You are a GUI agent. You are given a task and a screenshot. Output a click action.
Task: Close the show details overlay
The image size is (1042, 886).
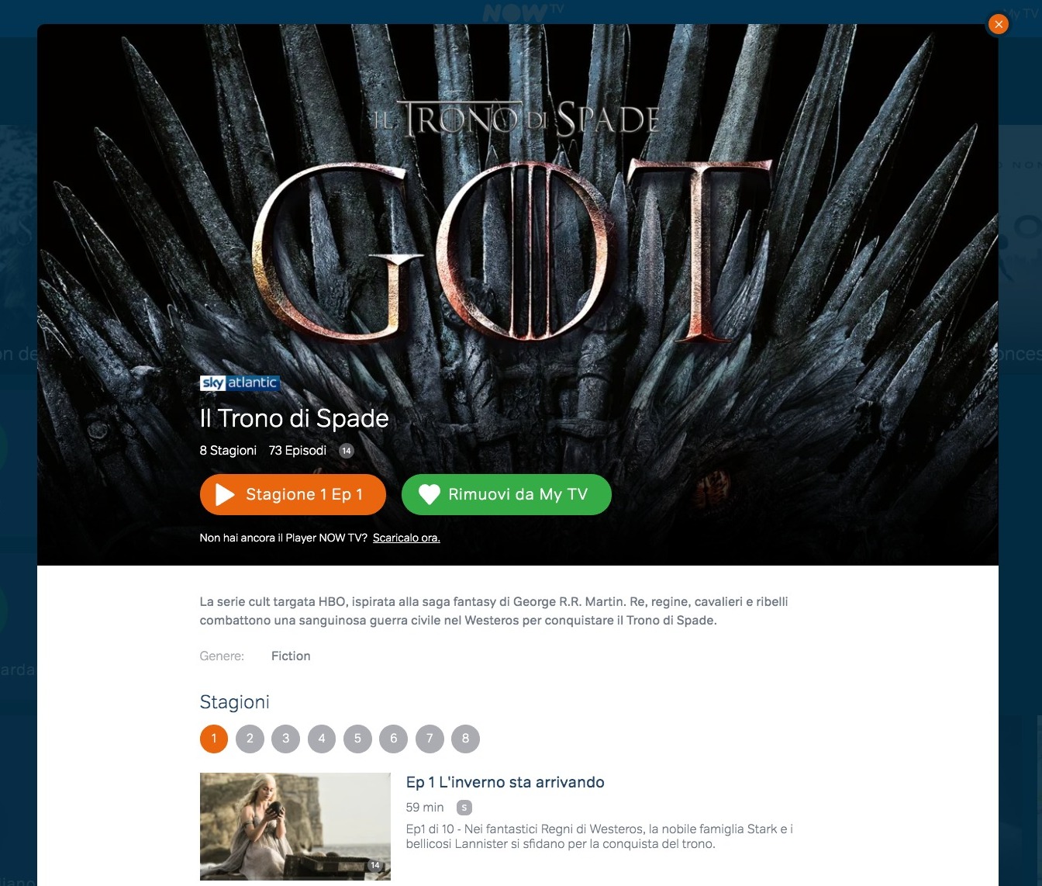coord(999,24)
